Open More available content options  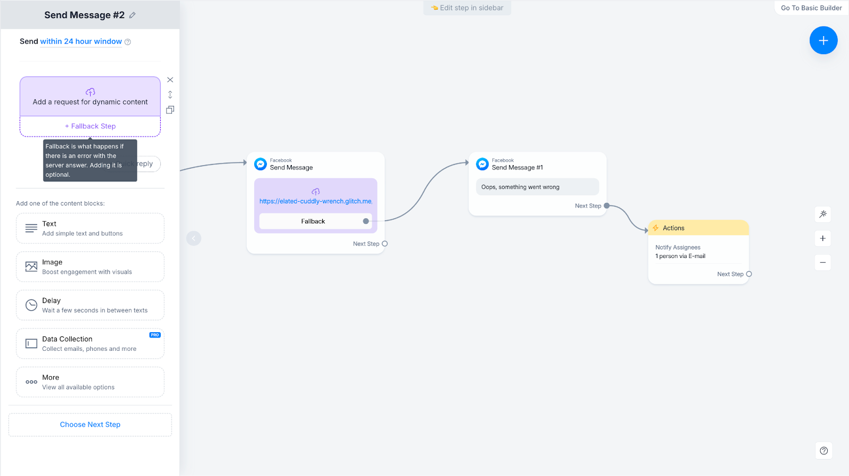pos(90,382)
